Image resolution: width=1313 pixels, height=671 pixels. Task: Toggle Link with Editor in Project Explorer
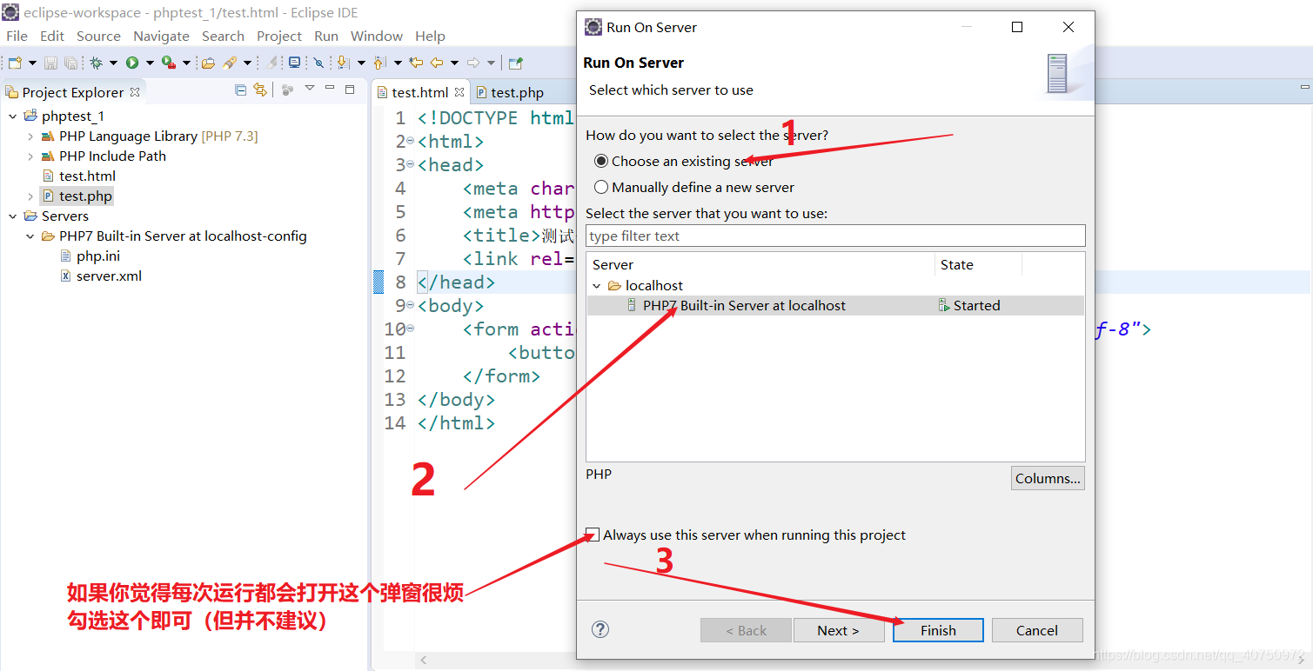click(x=259, y=90)
